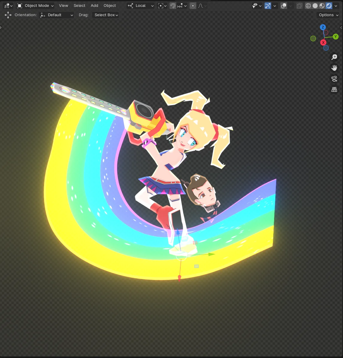Open the editor type selector icon

[x=6, y=5]
